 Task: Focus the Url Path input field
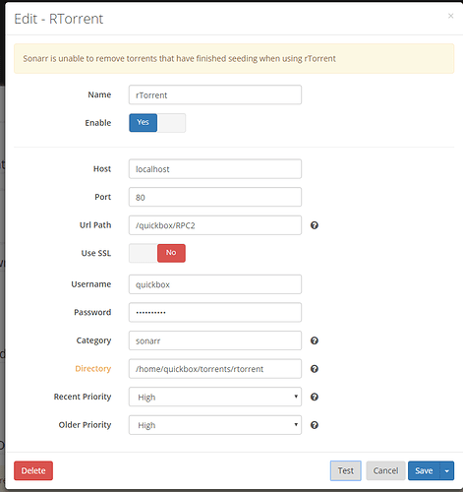215,225
